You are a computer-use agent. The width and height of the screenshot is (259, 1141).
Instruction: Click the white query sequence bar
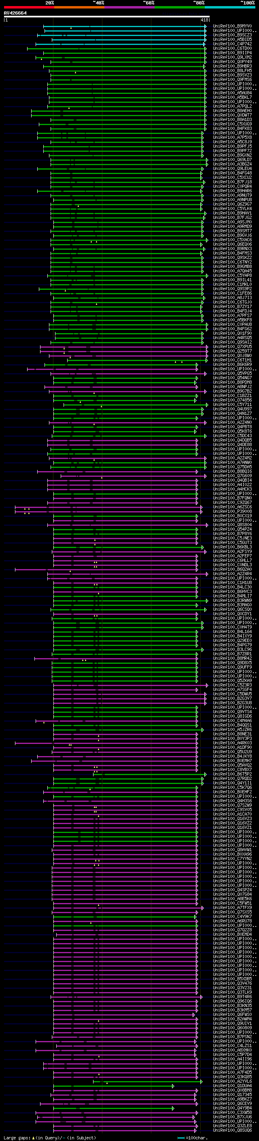[107, 17]
